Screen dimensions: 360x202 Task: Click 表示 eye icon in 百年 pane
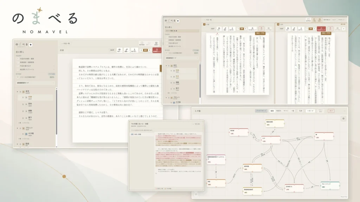[288, 29]
